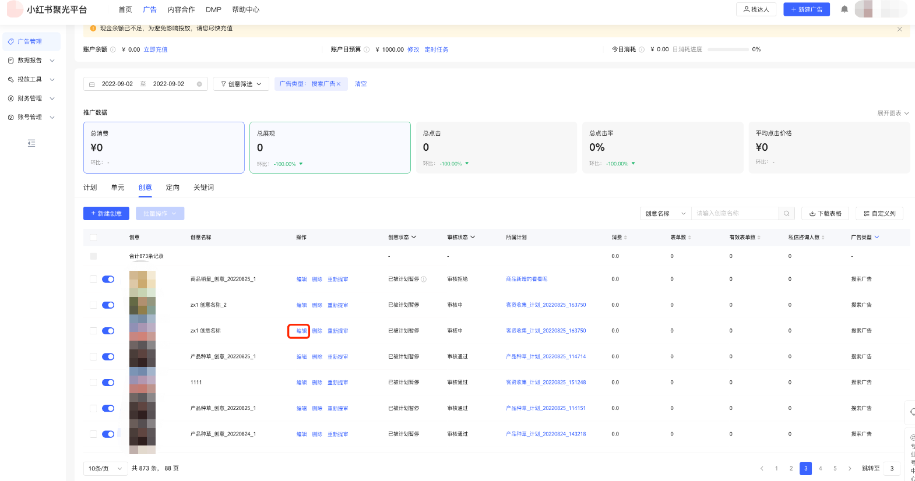This screenshot has height=481, width=915.
Task: Click the 输入创意名称 search field
Action: pyautogui.click(x=734, y=214)
